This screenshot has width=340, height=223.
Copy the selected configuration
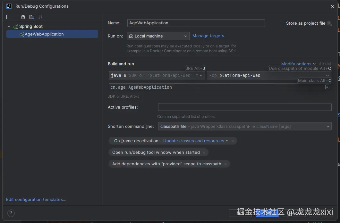[x=23, y=17]
